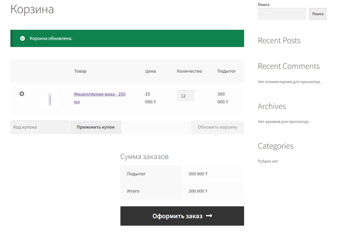Click the Recent Comments heading
355x234 pixels.
289,66
